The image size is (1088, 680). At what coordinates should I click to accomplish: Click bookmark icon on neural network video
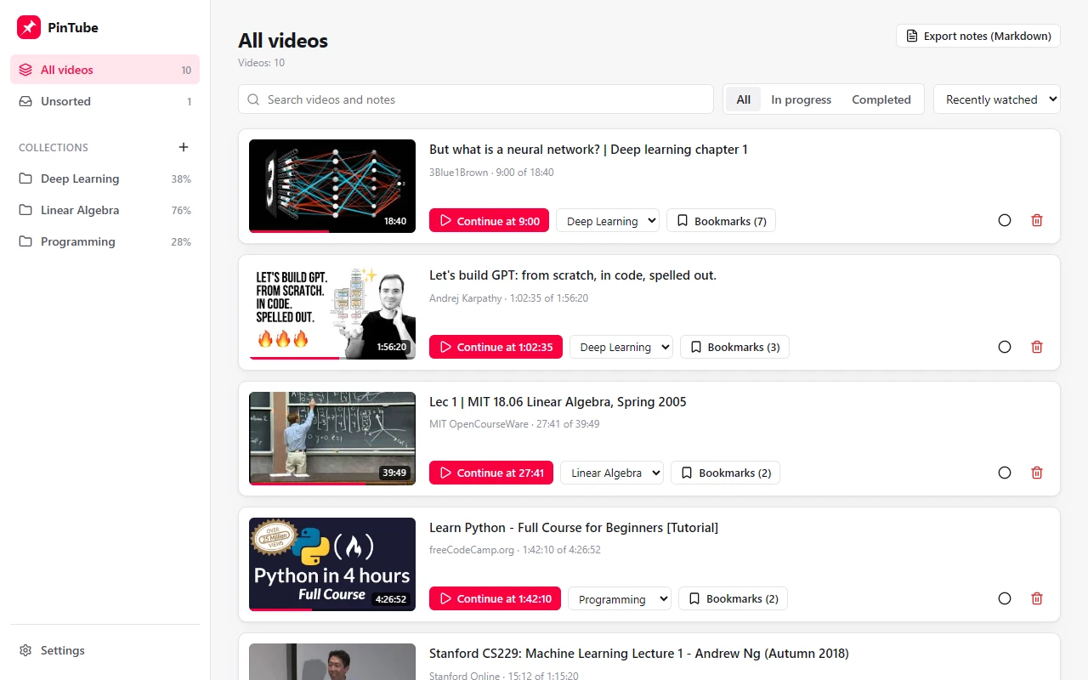[683, 221]
